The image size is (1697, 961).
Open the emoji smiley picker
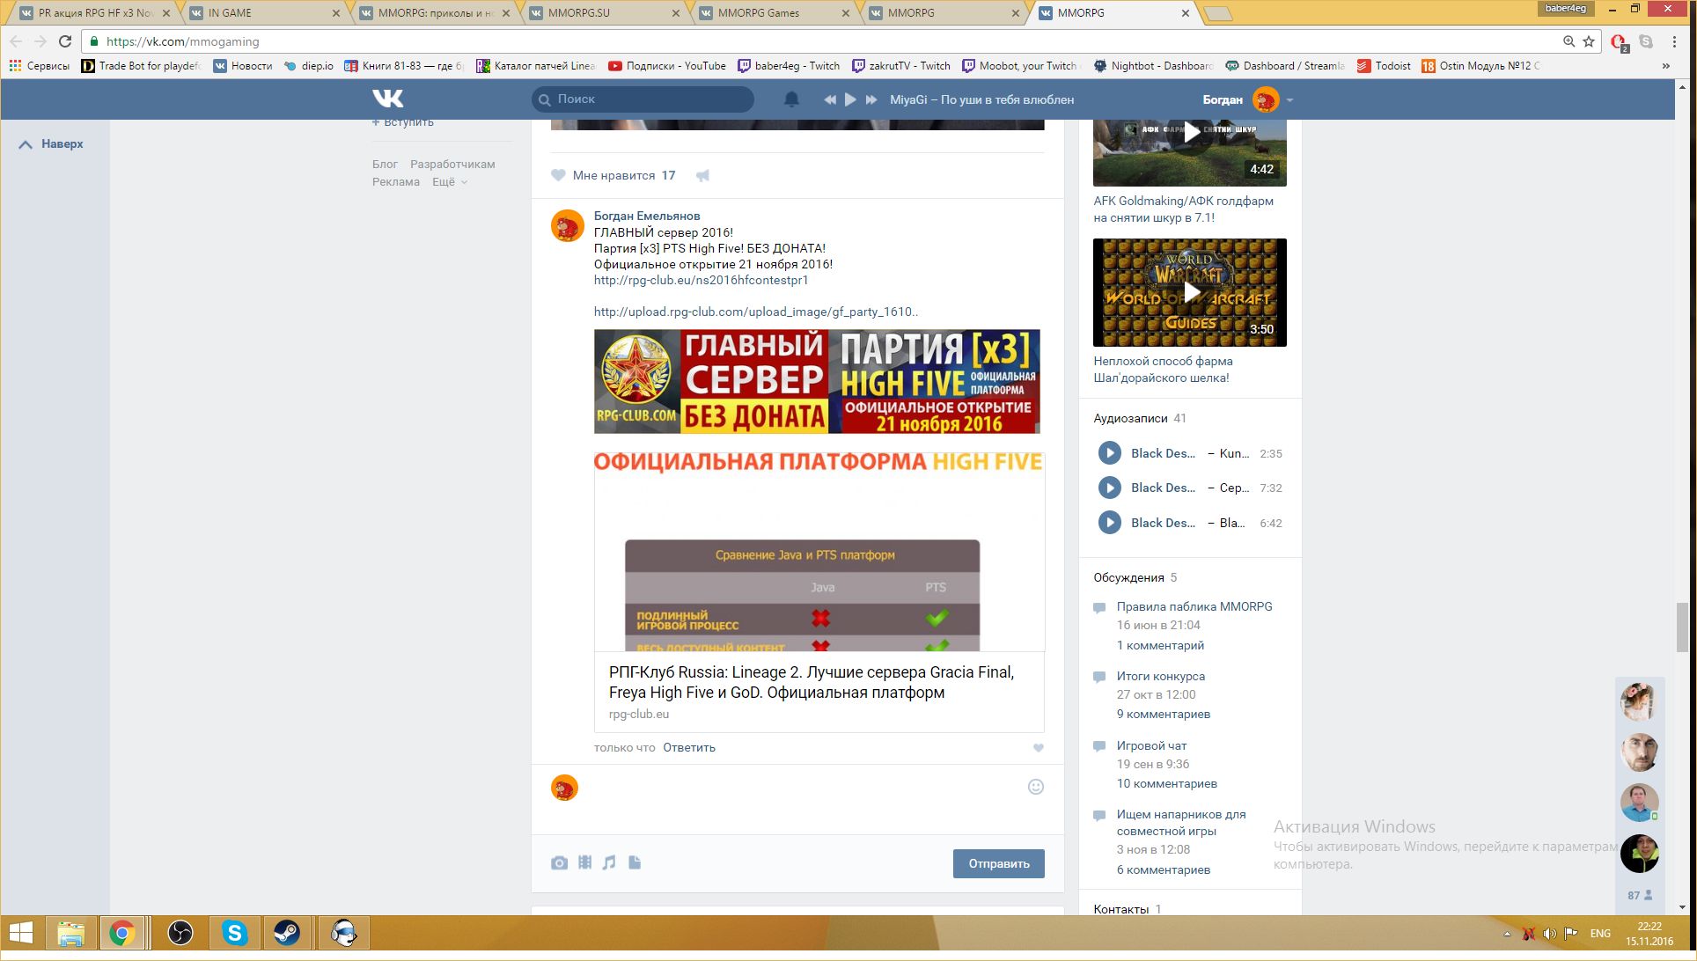coord(1036,787)
